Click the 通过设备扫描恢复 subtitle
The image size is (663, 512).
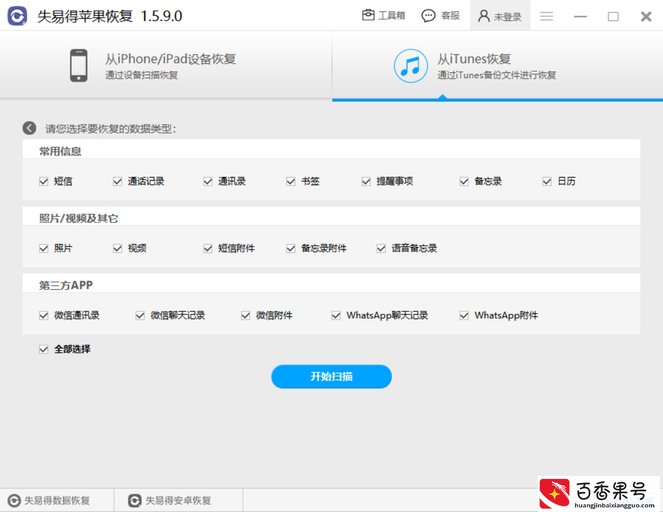click(x=142, y=75)
